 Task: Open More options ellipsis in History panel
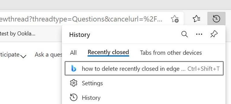coord(199,34)
